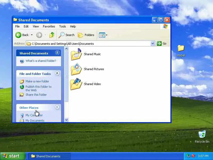Viewport: 213px width, 160px height.
Task: Open the Edit menu
Action: [x=26, y=26]
